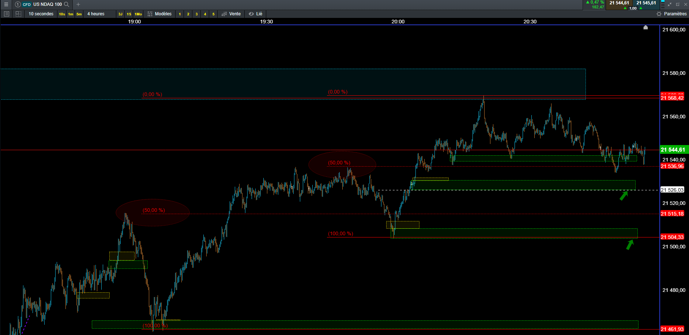Screen dimensions: 689x335
Task: Shrink chart with the collapse arrows icon
Action: [x=670, y=4]
